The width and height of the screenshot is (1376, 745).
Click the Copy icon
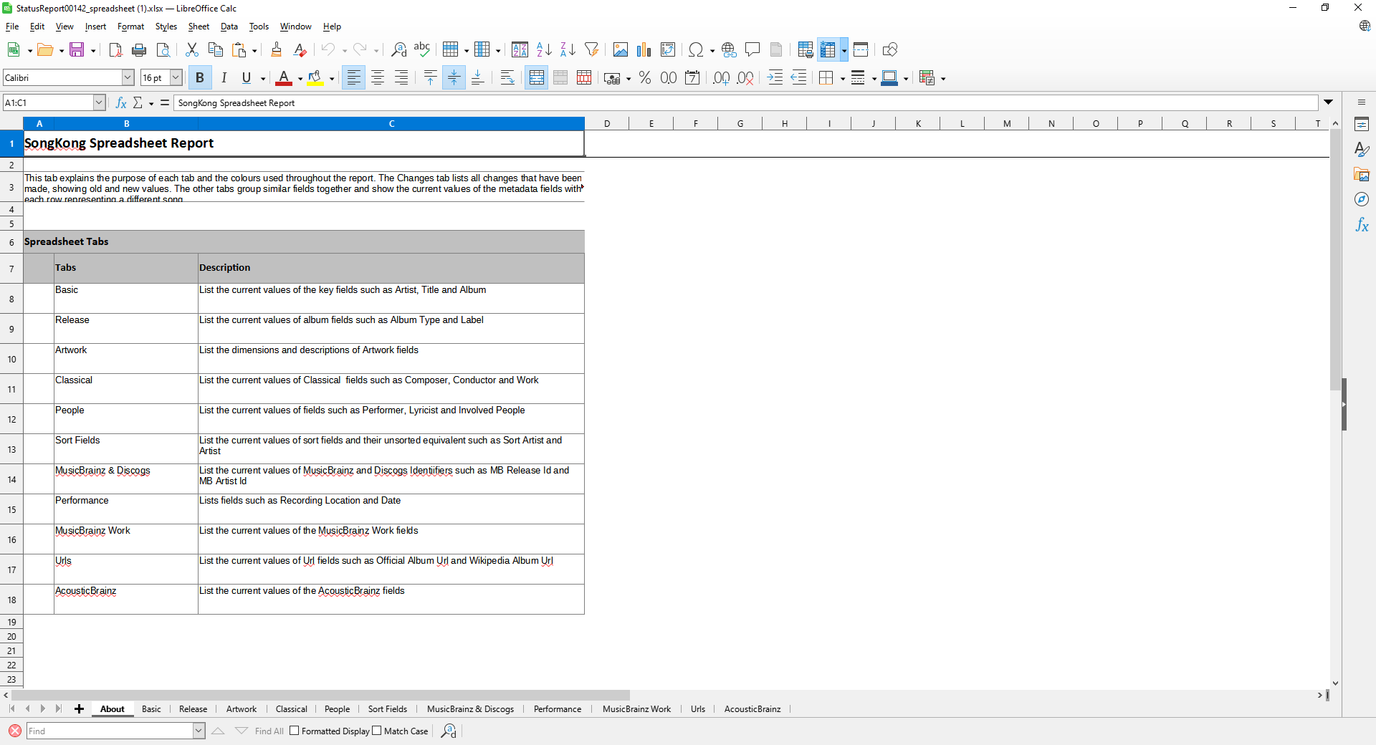point(215,49)
